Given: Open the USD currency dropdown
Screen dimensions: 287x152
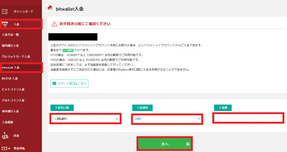Looking at the screenshot, I should tap(167, 119).
